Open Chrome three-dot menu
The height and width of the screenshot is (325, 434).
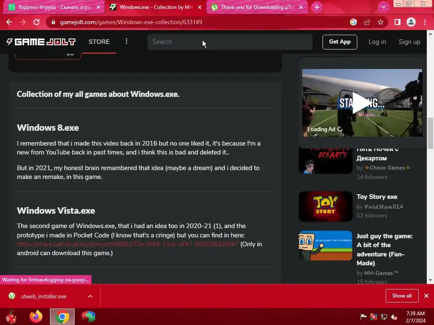tap(425, 22)
